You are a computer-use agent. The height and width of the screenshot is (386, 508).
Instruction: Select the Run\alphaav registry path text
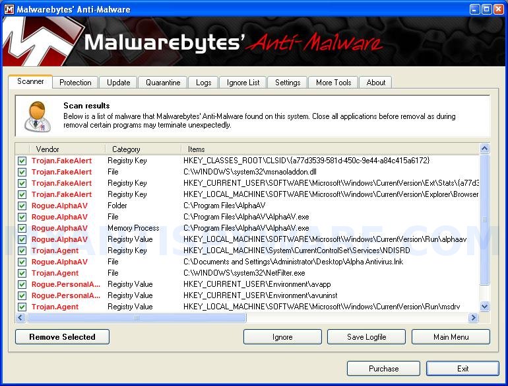click(325, 239)
